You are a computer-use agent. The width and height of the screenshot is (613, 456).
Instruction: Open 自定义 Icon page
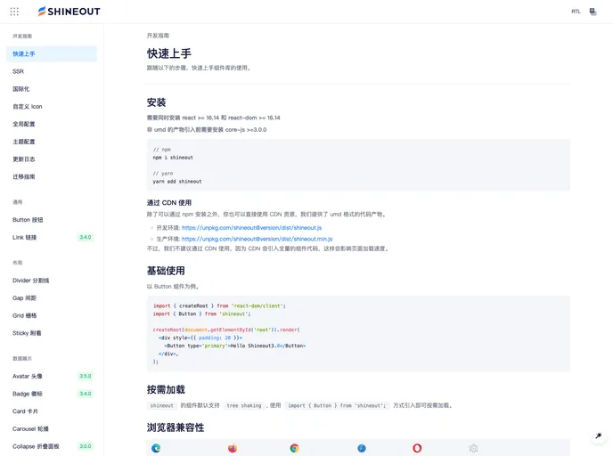tap(52, 107)
